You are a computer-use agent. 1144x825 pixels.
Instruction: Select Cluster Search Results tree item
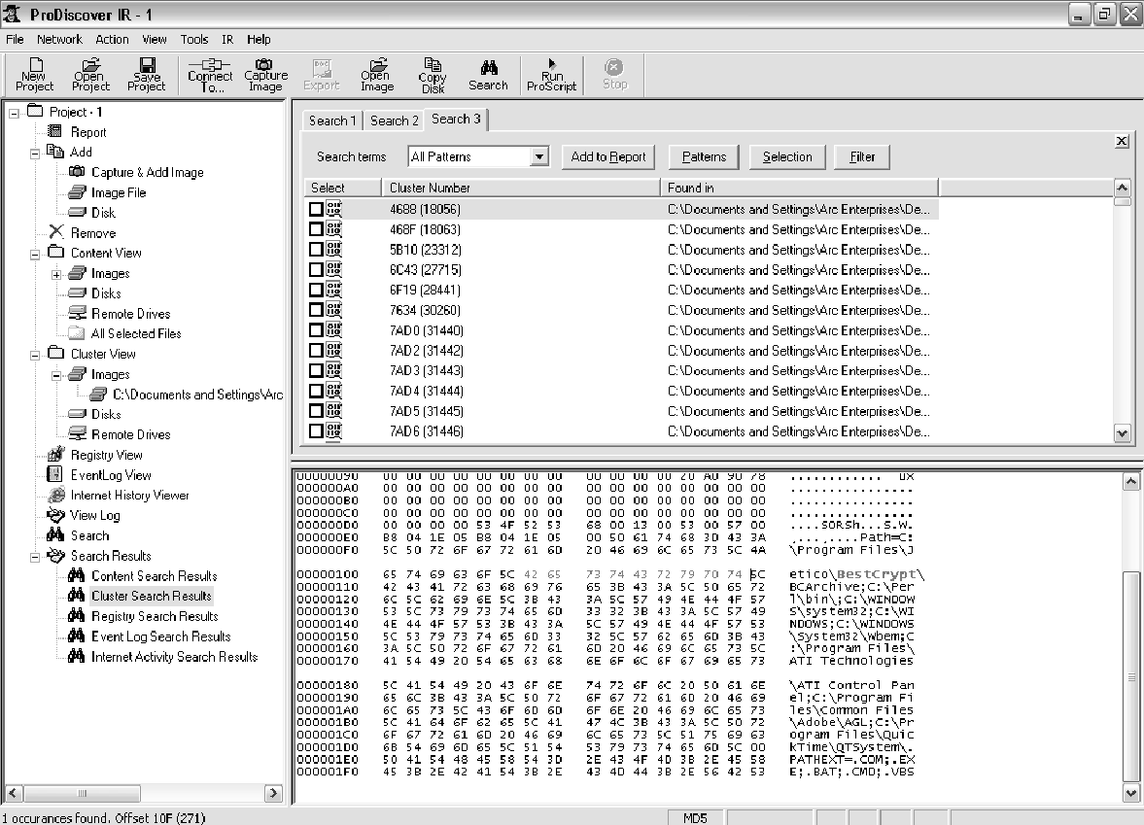pyautogui.click(x=151, y=596)
